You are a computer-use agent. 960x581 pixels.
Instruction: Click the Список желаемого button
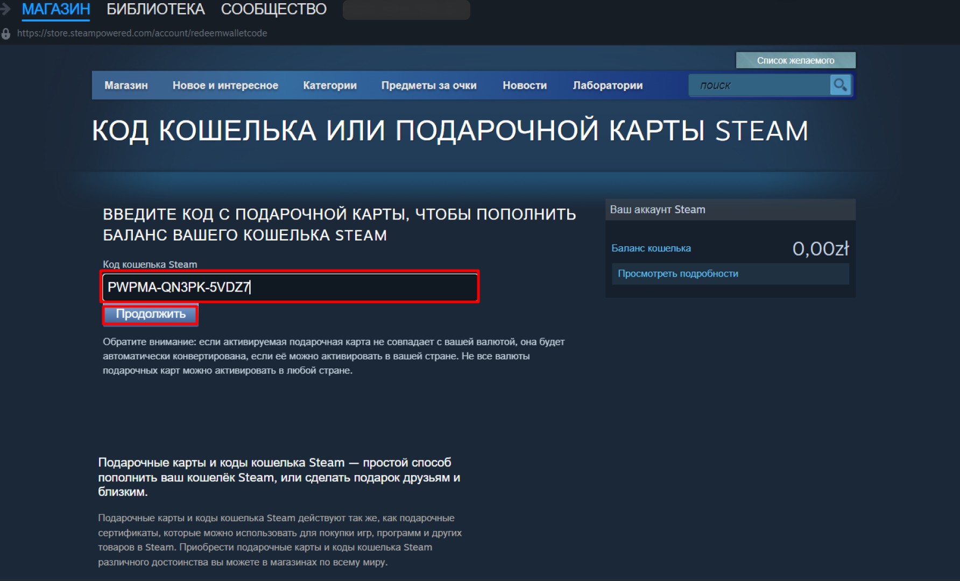(x=796, y=60)
